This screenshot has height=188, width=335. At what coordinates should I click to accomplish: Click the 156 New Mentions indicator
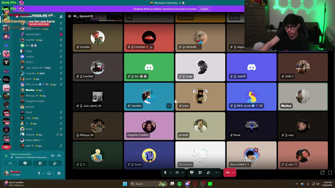[39, 24]
